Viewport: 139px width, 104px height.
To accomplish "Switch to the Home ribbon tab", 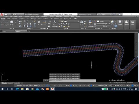I will [3, 19].
